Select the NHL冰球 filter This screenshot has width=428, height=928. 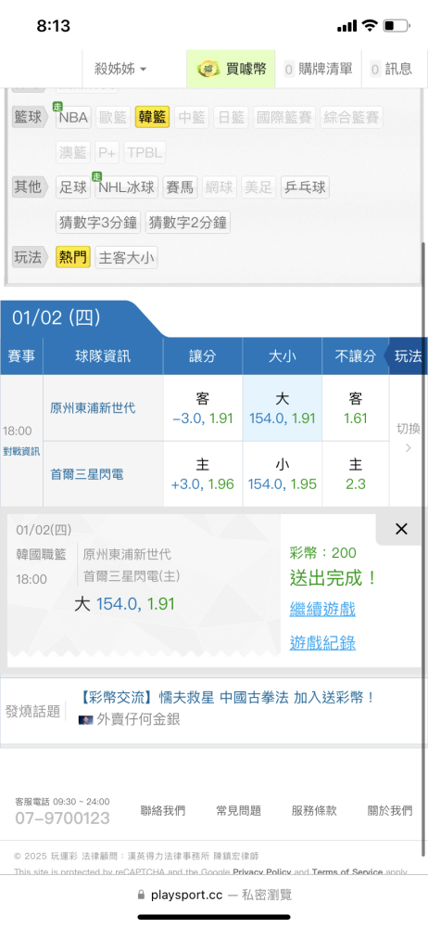pyautogui.click(x=127, y=187)
